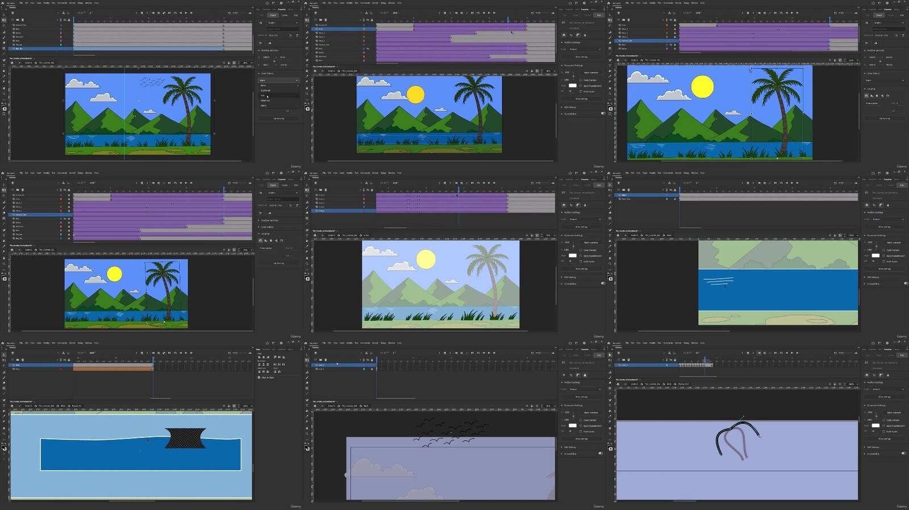Choose Alpha from the open Color Effects list

(x=263, y=106)
